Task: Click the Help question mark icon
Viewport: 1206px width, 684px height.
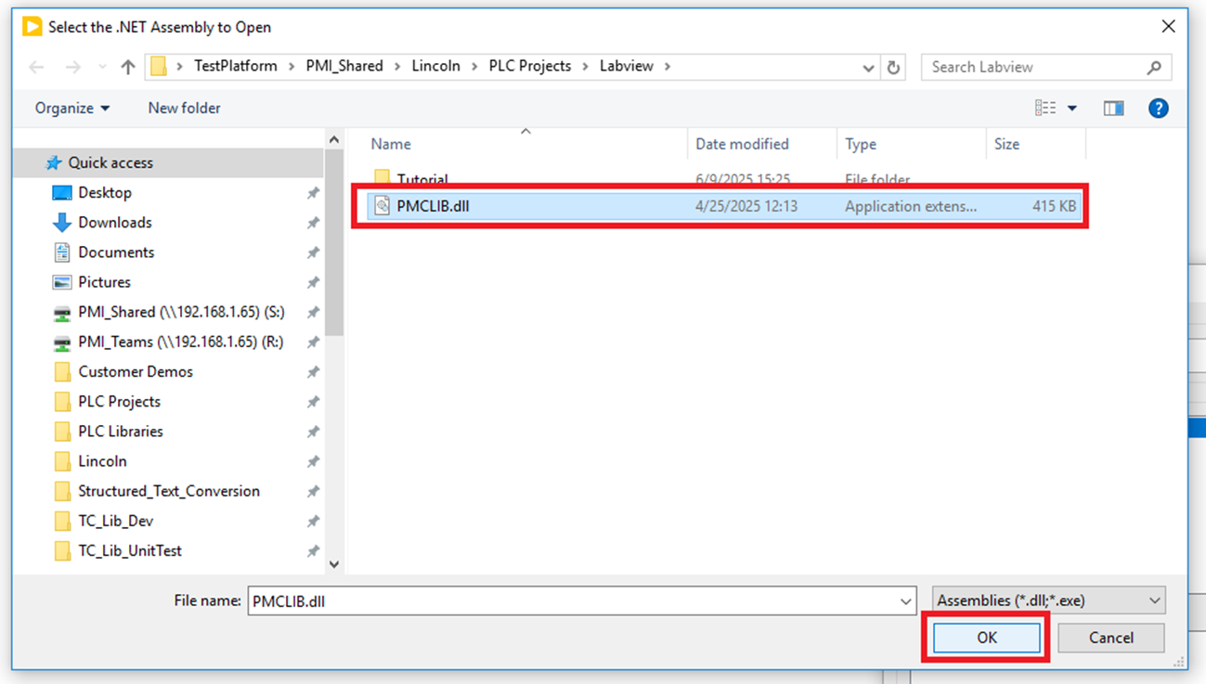Action: (x=1158, y=109)
